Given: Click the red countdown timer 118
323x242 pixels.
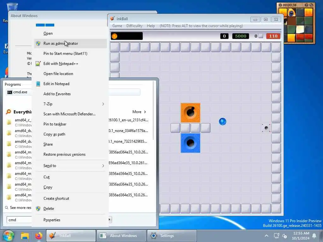Looking at the screenshot, I should point(273,36).
